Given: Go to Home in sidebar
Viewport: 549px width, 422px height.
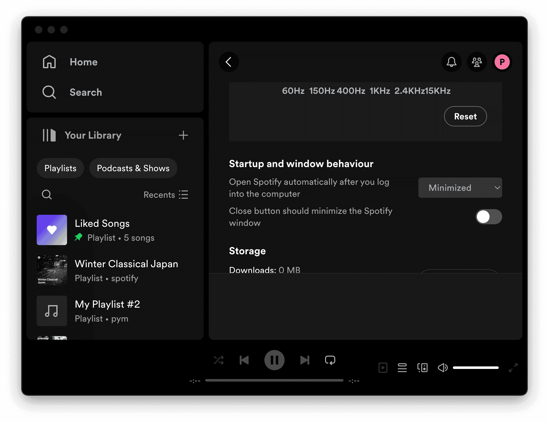Looking at the screenshot, I should coord(83,62).
